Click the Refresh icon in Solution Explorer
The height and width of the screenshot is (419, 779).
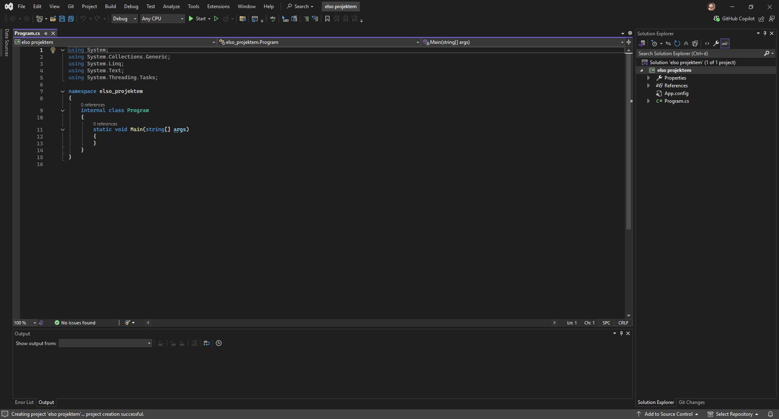click(677, 43)
